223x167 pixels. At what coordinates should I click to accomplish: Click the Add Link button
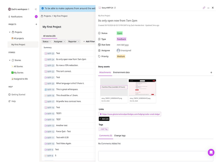coord(104,119)
